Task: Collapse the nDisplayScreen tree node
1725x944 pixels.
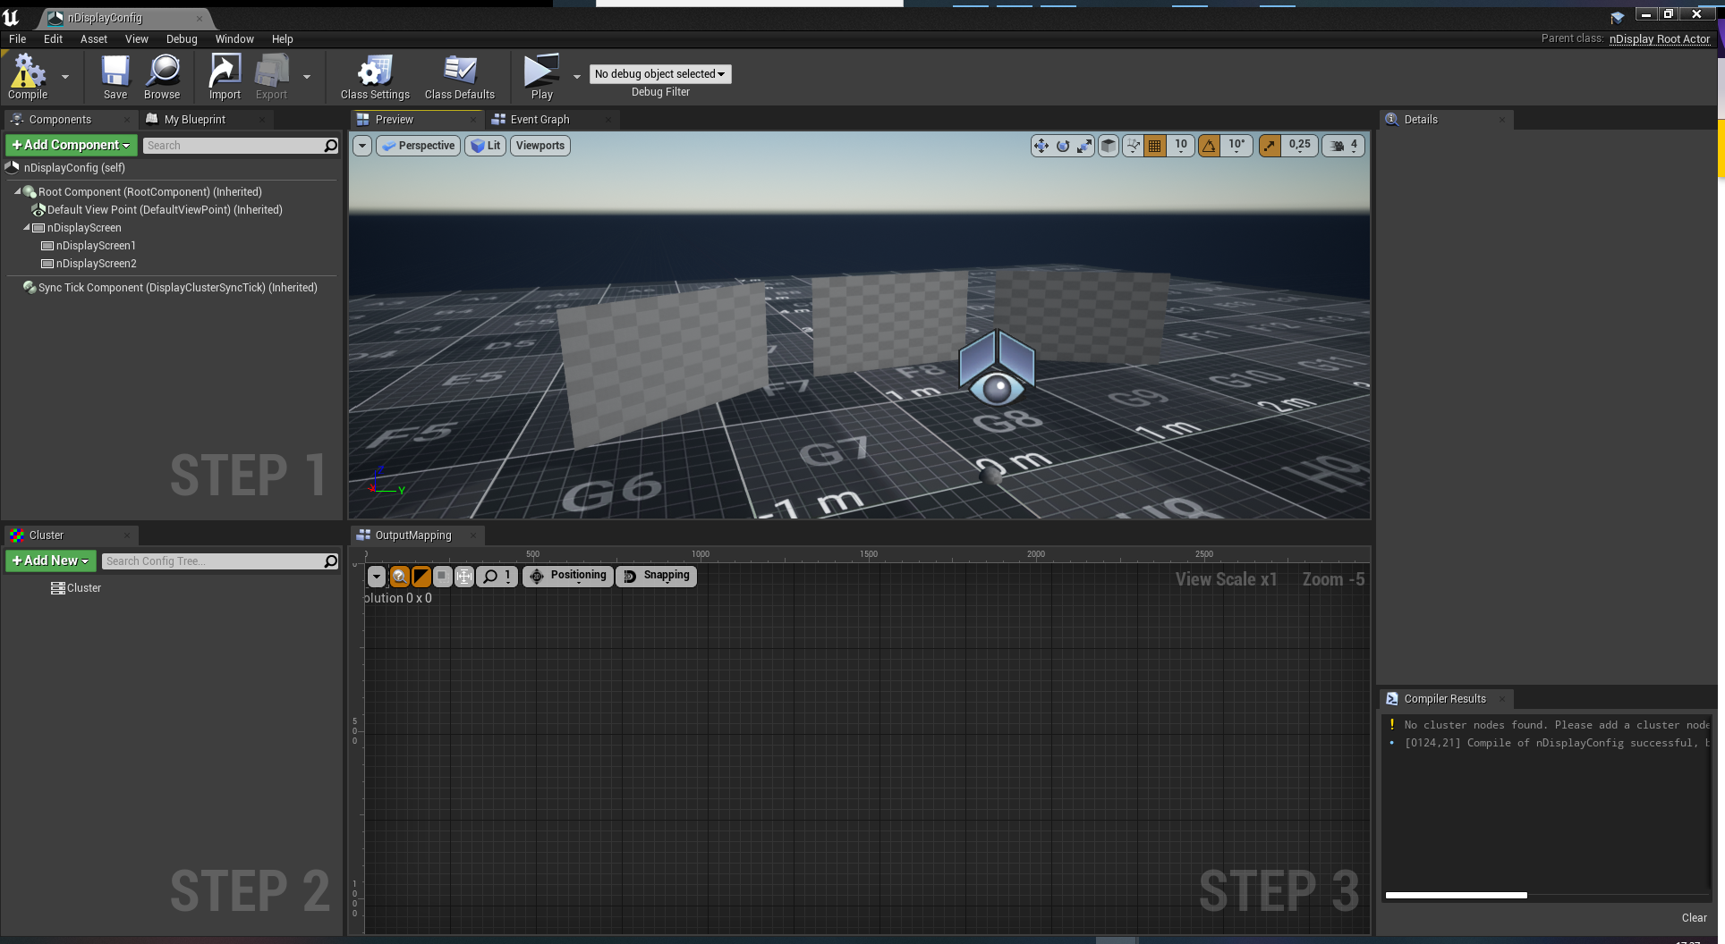Action: coord(27,228)
